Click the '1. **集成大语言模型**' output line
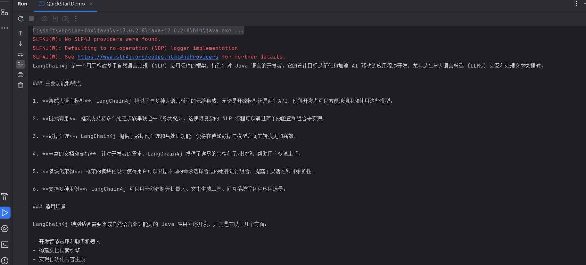 213,101
